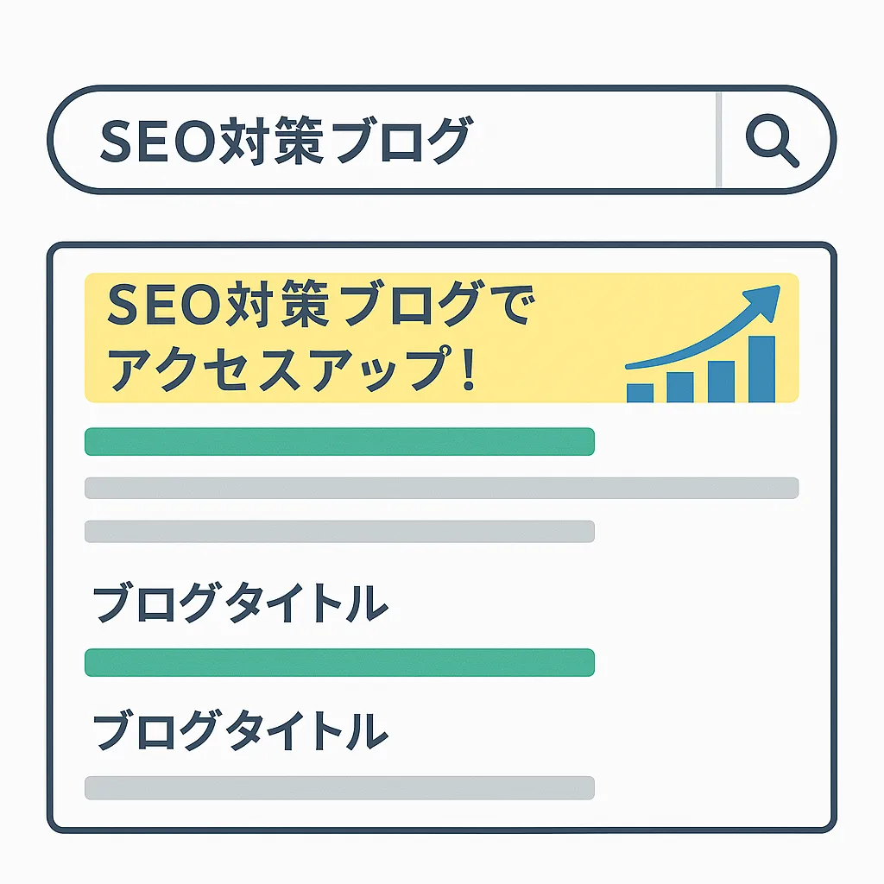Click the yellow highlighted banner background
The width and height of the screenshot is (884, 884).
coord(441,338)
